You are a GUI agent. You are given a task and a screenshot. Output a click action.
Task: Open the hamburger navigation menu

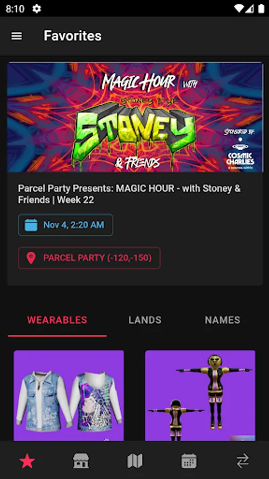click(16, 36)
